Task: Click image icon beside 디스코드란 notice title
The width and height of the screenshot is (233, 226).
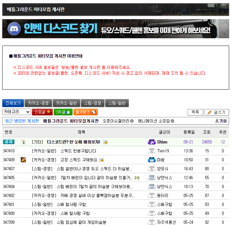Action: (105, 142)
